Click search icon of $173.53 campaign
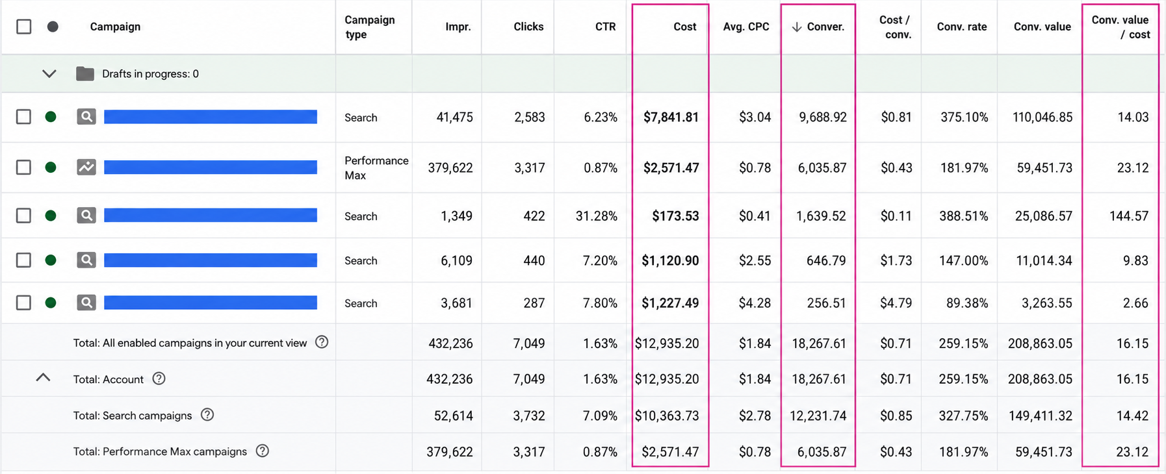 (x=86, y=216)
